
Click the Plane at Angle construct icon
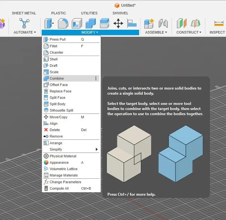pos(196,23)
